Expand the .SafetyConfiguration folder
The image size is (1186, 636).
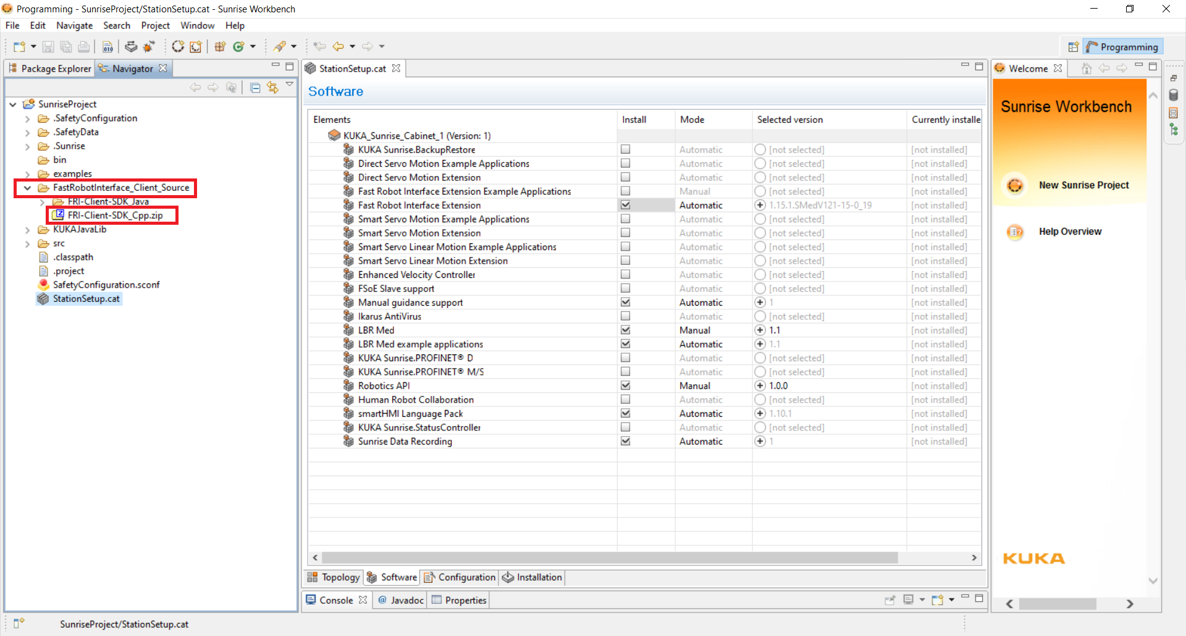coord(27,119)
